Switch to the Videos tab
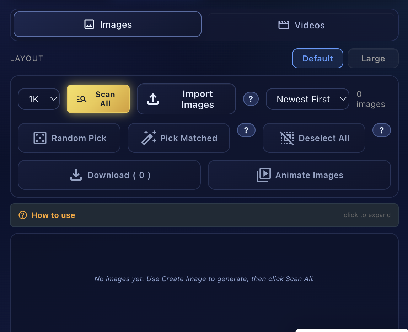Viewport: 408px width, 332px height. pyautogui.click(x=301, y=25)
